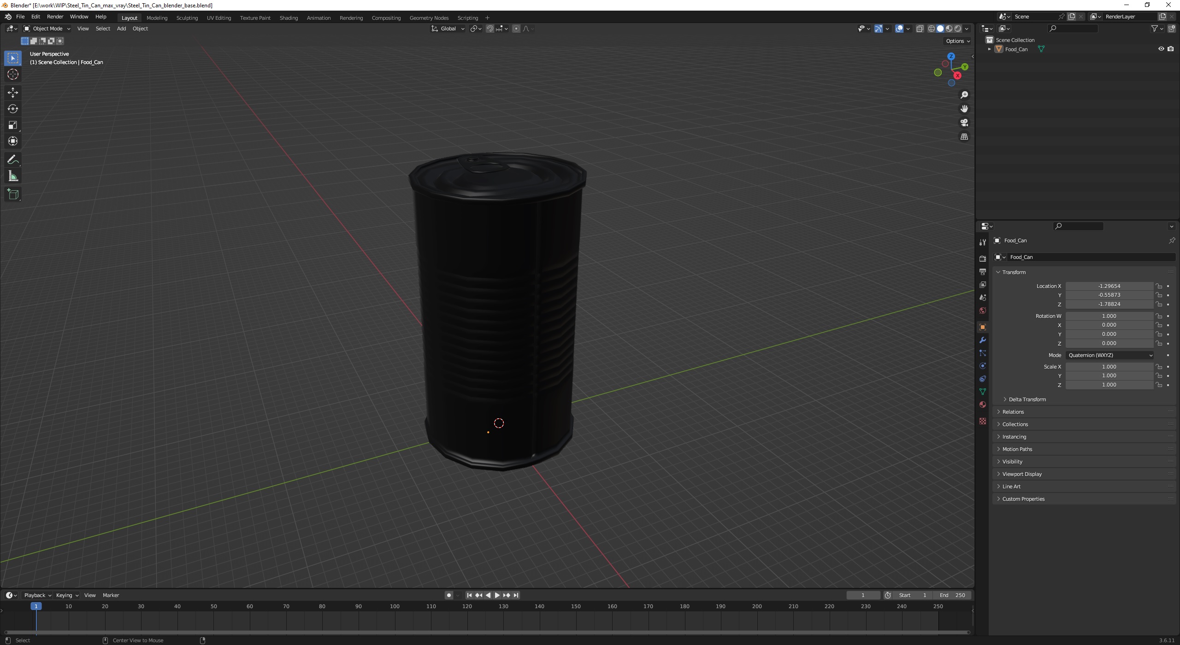Switch to wireframe viewport shading
The image size is (1180, 645).
coord(932,29)
